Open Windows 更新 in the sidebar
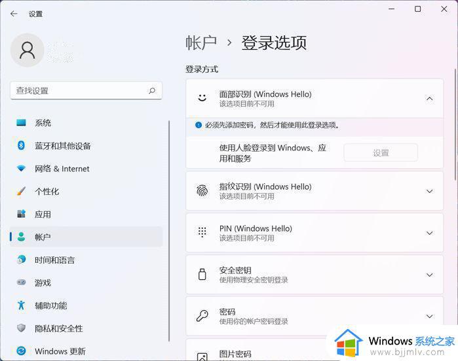Image resolution: width=458 pixels, height=361 pixels. 86,351
